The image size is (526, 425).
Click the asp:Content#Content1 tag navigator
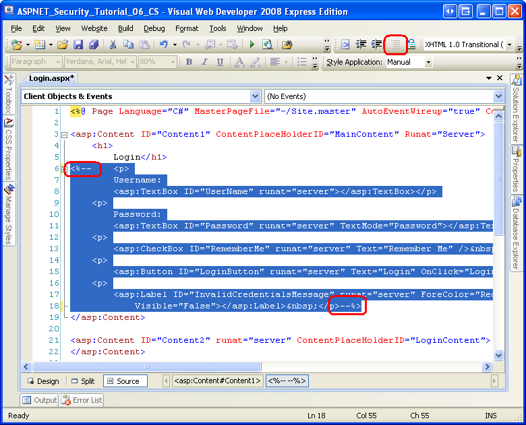[217, 381]
